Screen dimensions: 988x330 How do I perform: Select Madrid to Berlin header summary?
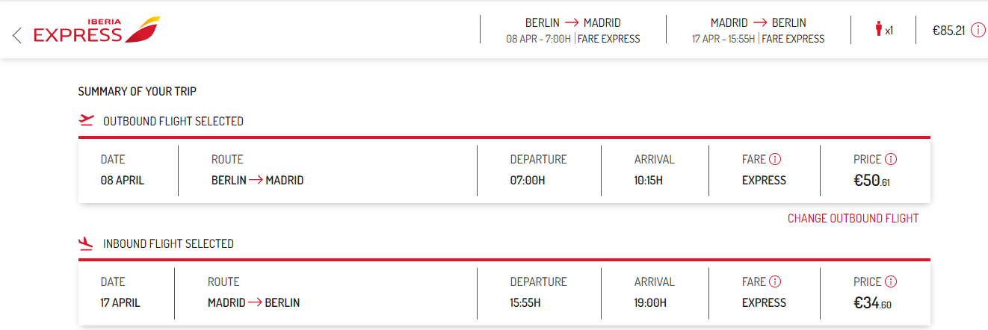759,31
